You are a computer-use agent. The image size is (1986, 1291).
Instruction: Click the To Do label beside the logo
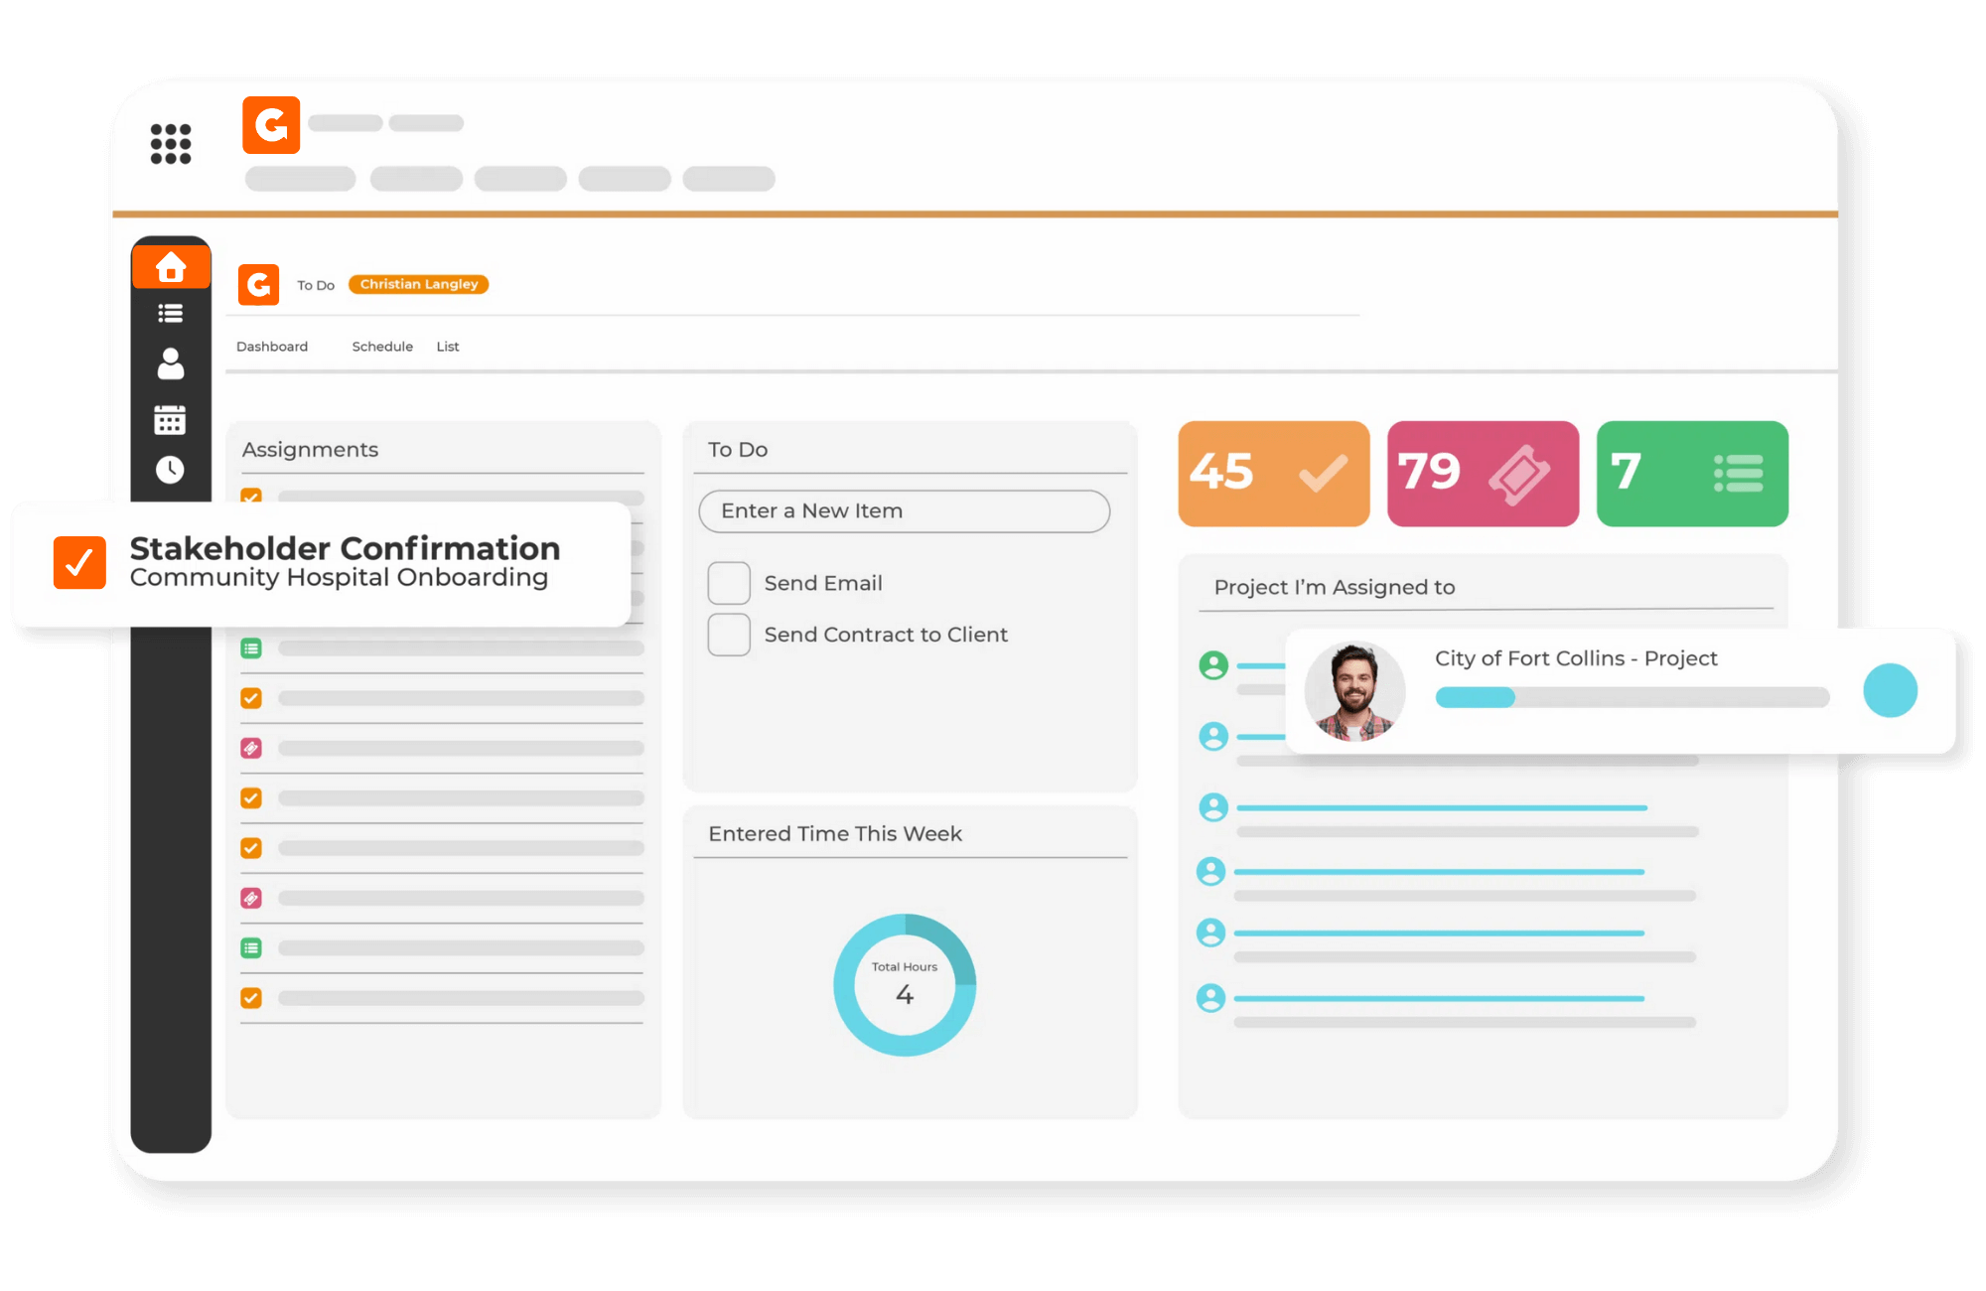(316, 285)
